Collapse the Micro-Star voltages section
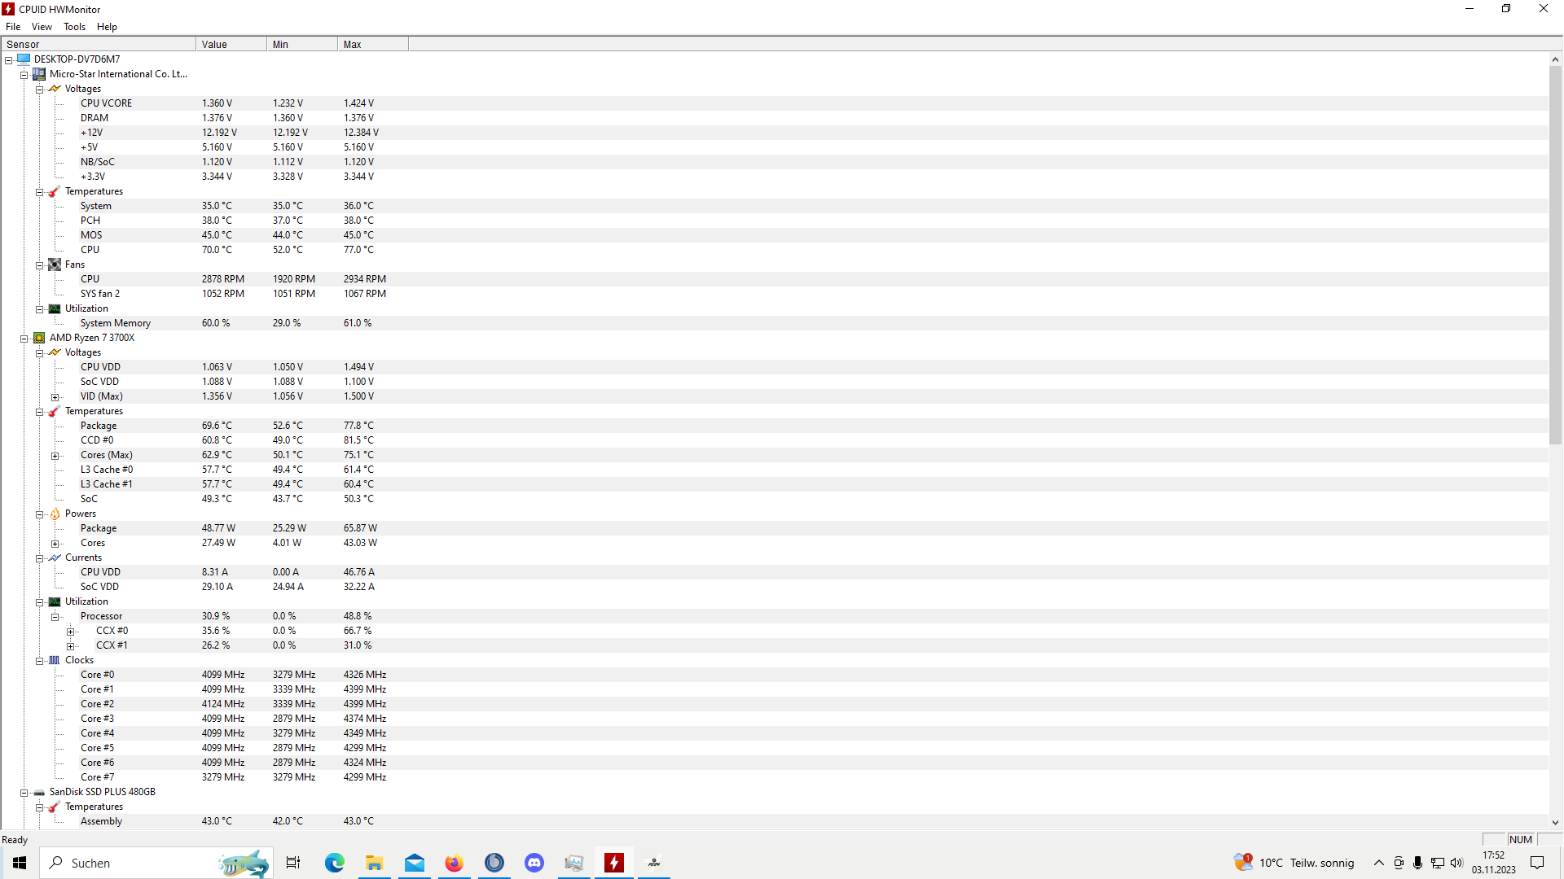The image size is (1564, 879). [x=40, y=90]
